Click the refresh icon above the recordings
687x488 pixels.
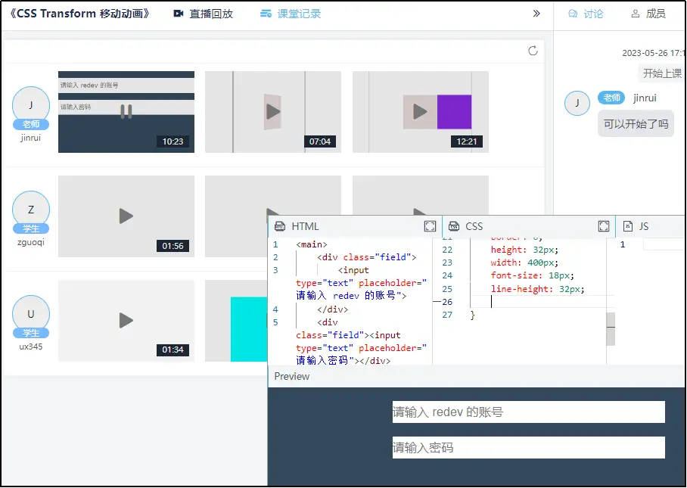click(x=533, y=51)
